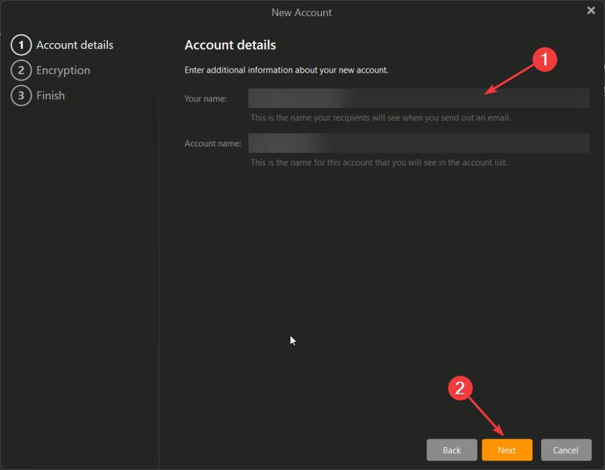Click red annotation badge number 1
605x470 pixels.
coord(544,60)
